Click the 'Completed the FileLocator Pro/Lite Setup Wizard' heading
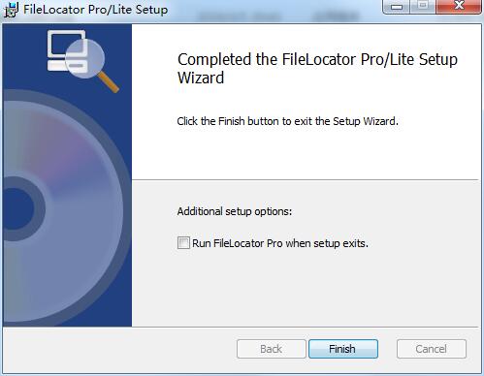The image size is (484, 376). pyautogui.click(x=317, y=69)
